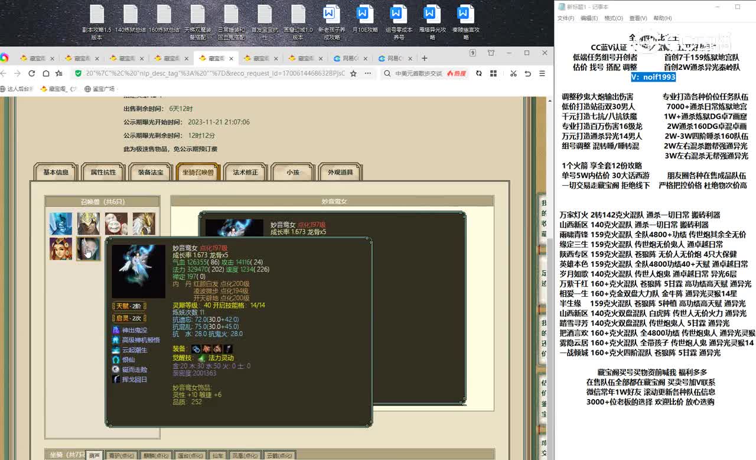The width and height of the screenshot is (756, 460).
Task: Click the skin shirt icon in browser title bar
Action: tap(491, 53)
